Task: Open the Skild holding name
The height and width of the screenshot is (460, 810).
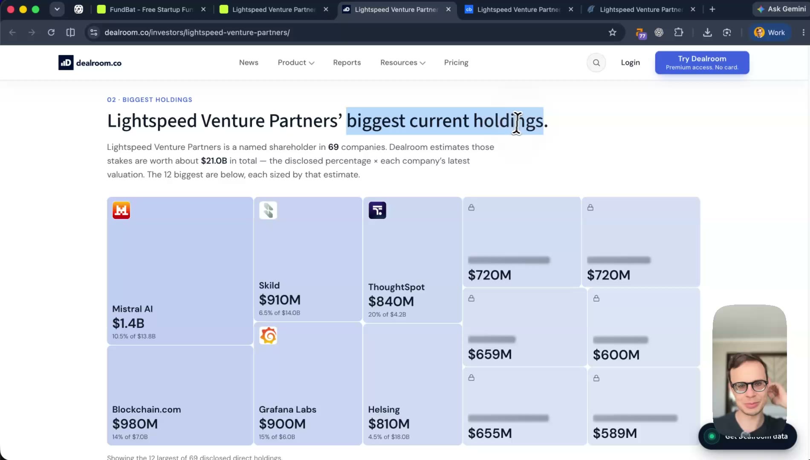Action: coord(269,285)
